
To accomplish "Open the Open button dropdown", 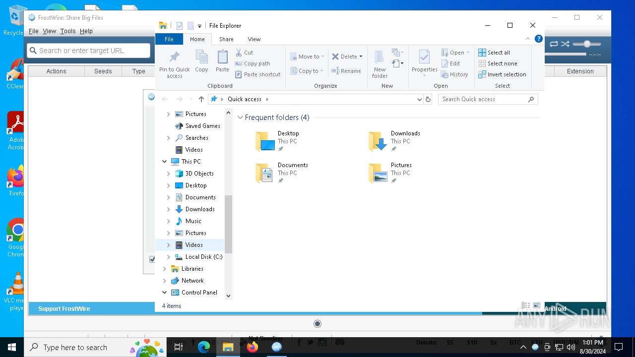I will click(x=468, y=53).
